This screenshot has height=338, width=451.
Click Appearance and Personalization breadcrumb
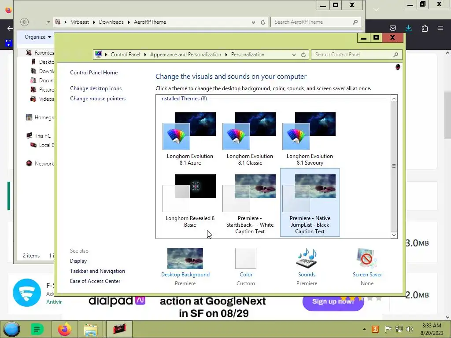point(185,54)
